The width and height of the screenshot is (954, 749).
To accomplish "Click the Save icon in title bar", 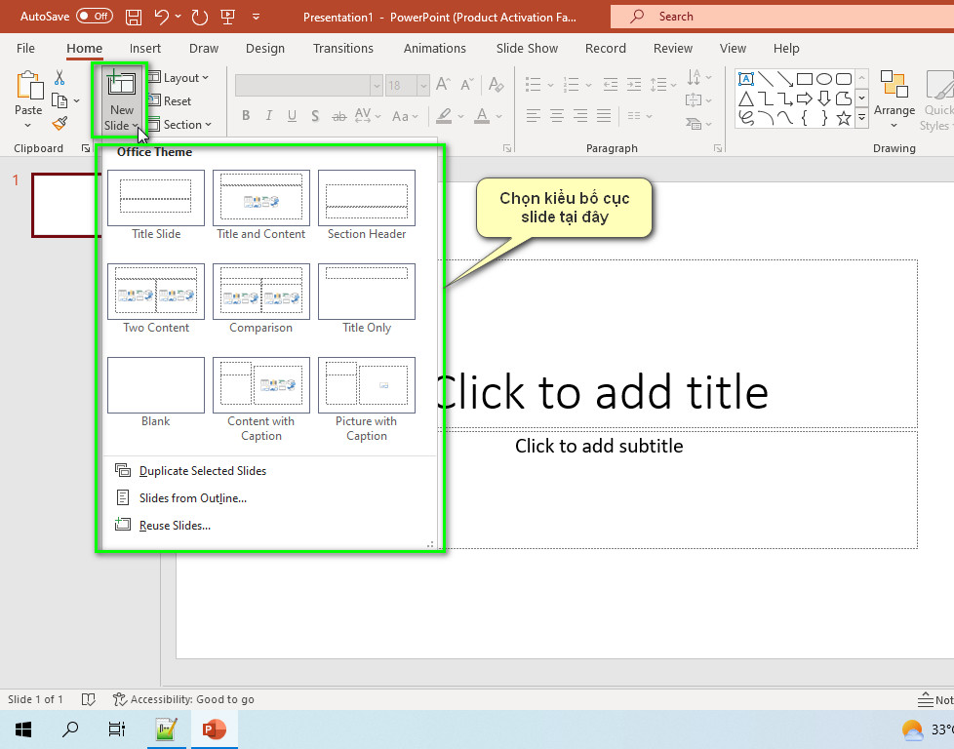I will click(x=134, y=17).
